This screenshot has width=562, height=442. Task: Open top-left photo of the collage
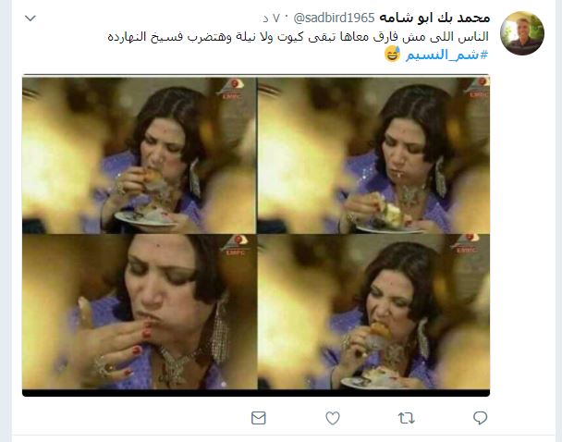139,155
